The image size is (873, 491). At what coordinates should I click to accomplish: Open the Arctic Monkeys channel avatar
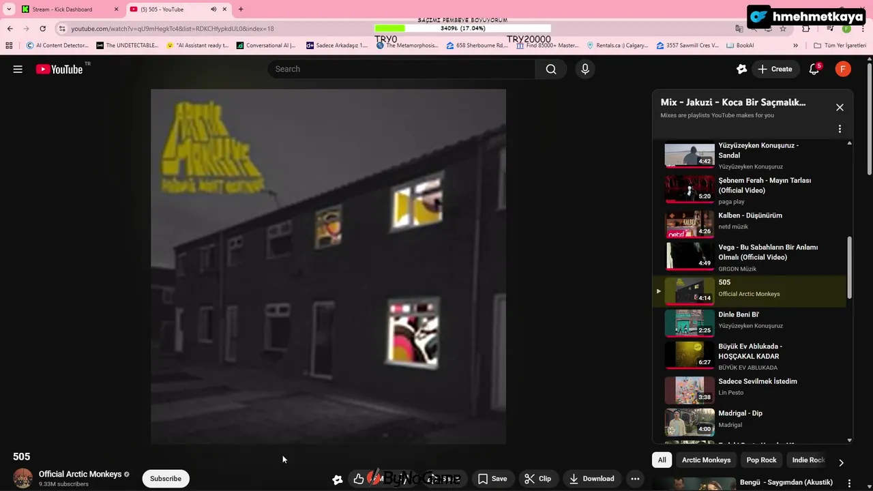tap(23, 478)
